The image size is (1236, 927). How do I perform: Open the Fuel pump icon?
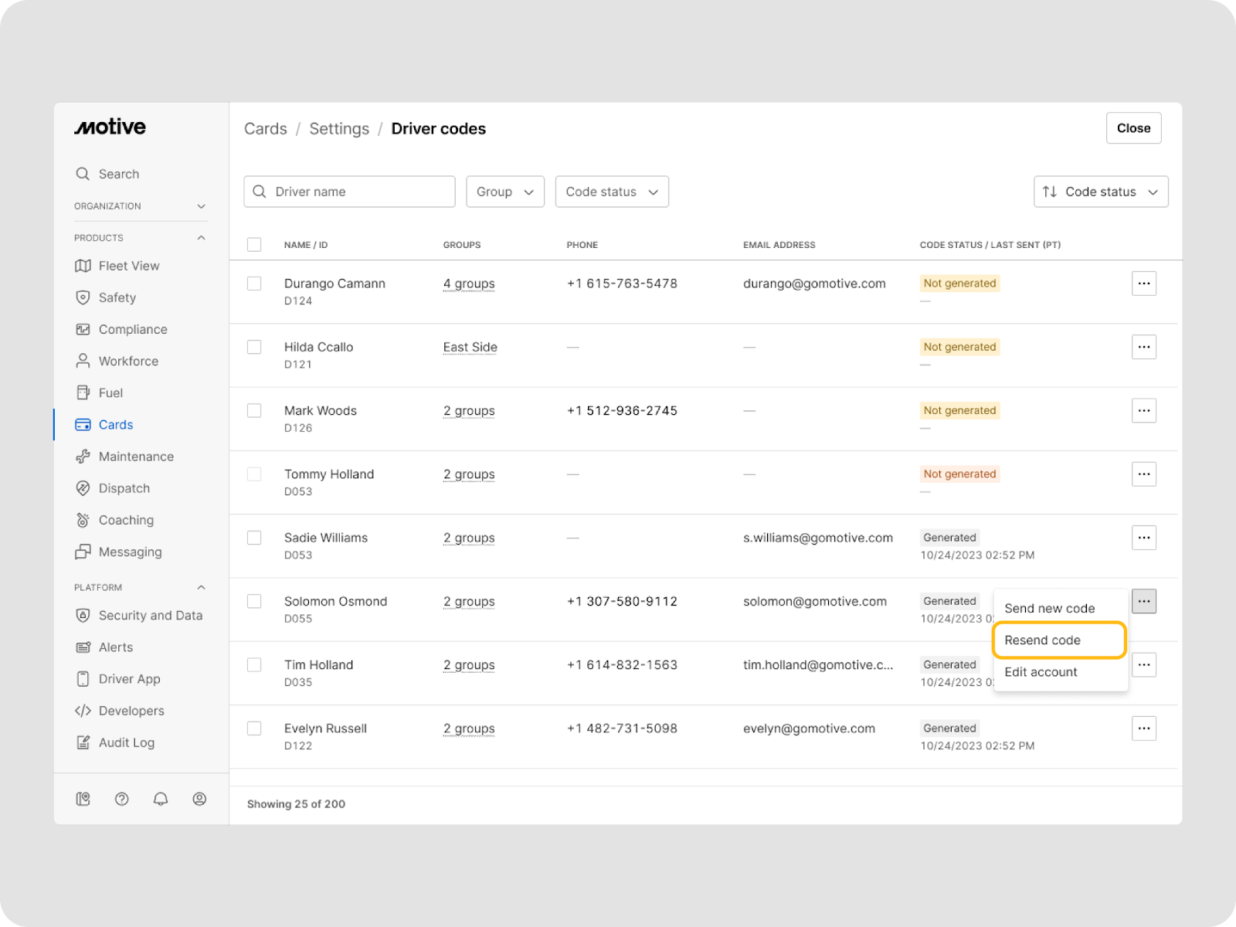(x=83, y=392)
